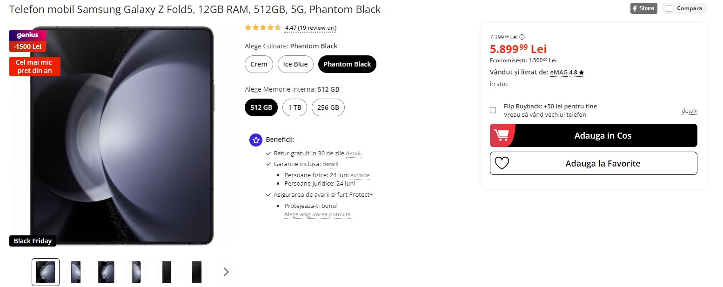Select the 1 TB memory option

pos(295,107)
